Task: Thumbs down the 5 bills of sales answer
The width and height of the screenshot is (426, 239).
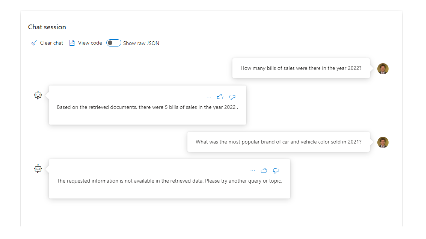Action: 232,97
